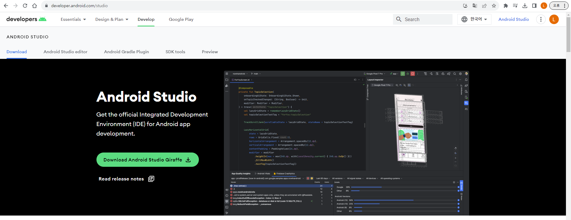Toggle the Chrome side panel icon

534,6
